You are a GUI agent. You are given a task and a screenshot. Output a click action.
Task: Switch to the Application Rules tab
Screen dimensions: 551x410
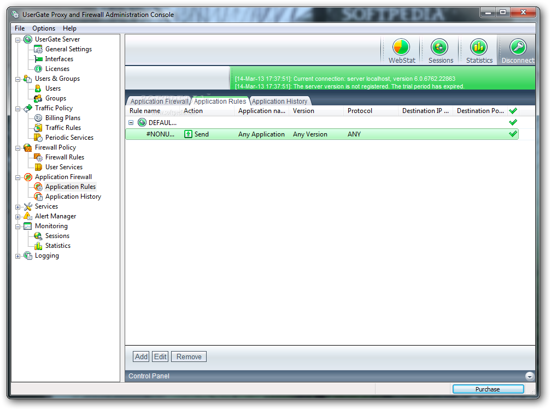click(220, 101)
